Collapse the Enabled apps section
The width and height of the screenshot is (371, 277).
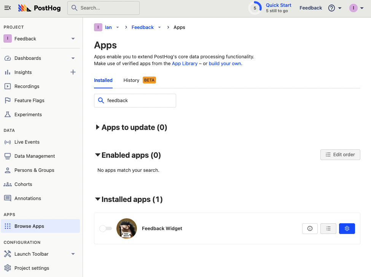click(x=98, y=155)
